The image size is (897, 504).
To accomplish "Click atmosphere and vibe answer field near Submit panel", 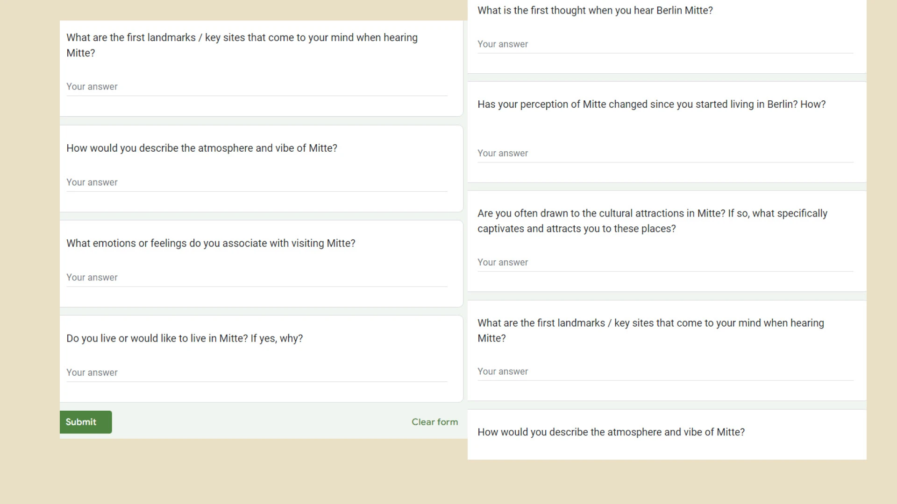I will (256, 182).
